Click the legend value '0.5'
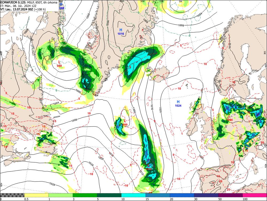This screenshot has height=201, width=267. 26,199
